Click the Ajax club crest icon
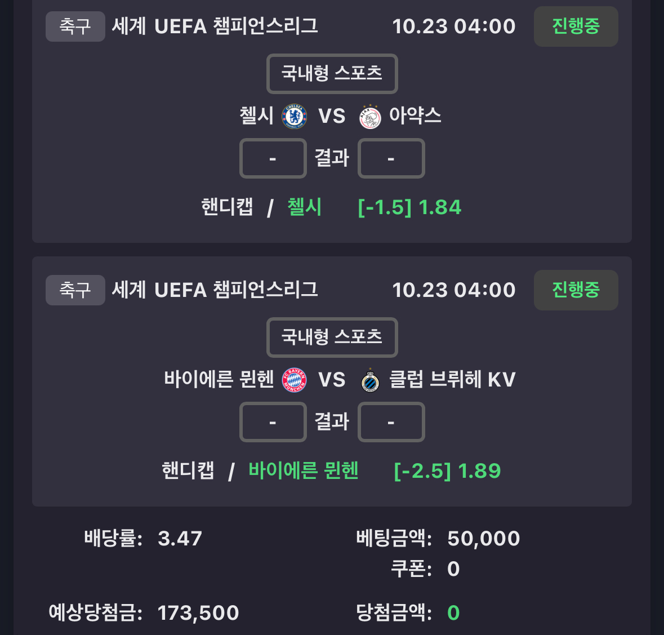664x635 pixels. 370,117
